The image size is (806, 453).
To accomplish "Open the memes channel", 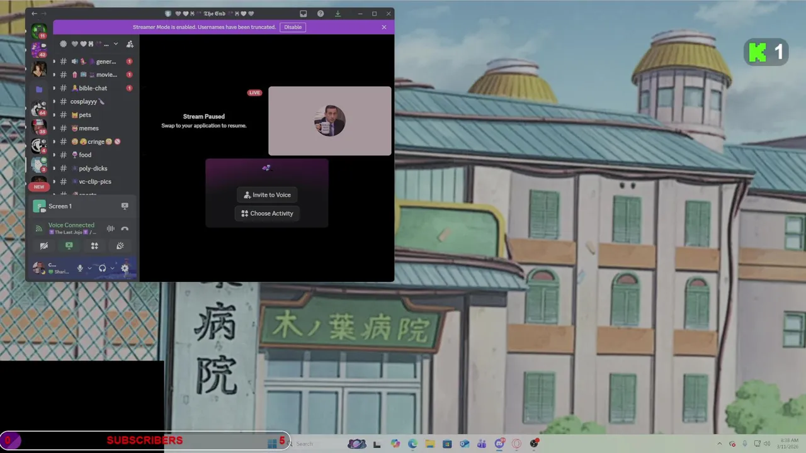I will [94, 128].
